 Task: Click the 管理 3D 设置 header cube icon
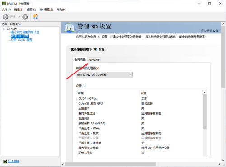tap(69, 28)
